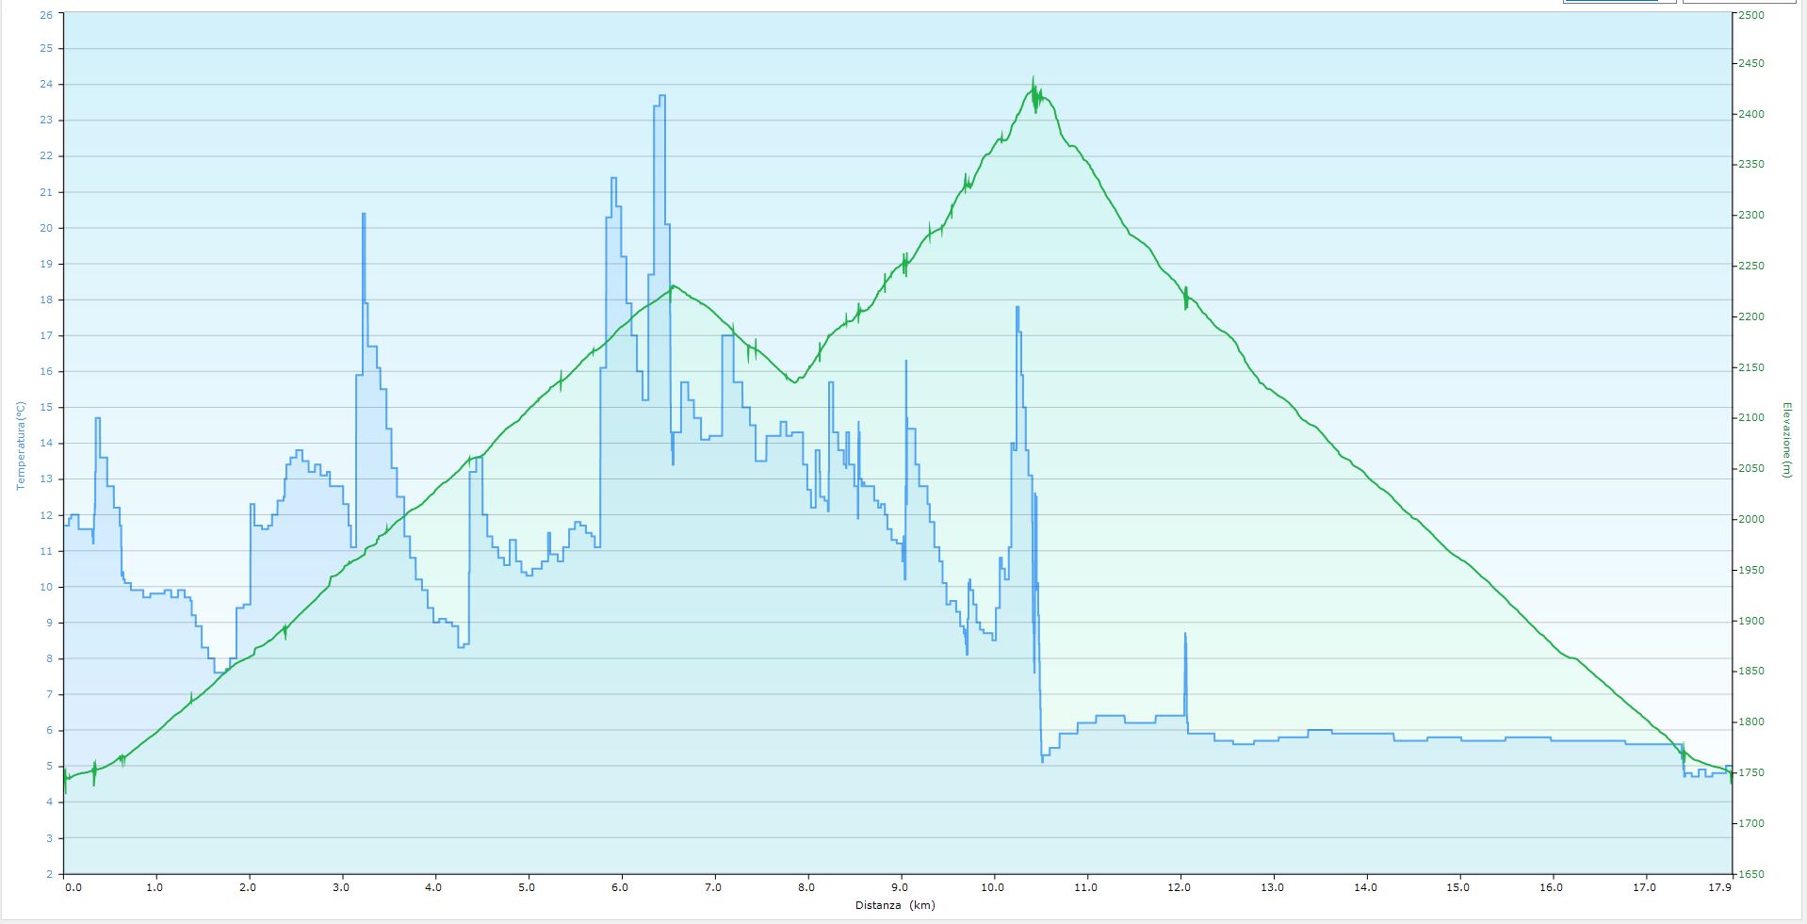
Task: Click the 0.0 tick on distance axis
Action: click(x=73, y=887)
